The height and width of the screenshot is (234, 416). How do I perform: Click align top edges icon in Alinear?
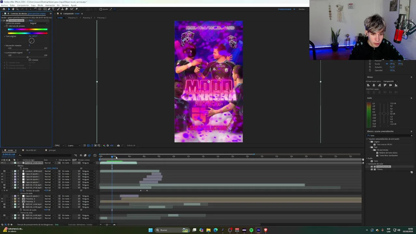coord(385,85)
